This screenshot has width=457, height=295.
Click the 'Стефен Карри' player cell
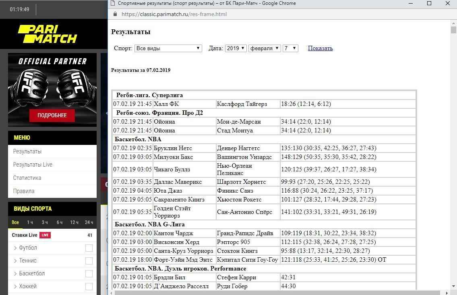(248, 278)
